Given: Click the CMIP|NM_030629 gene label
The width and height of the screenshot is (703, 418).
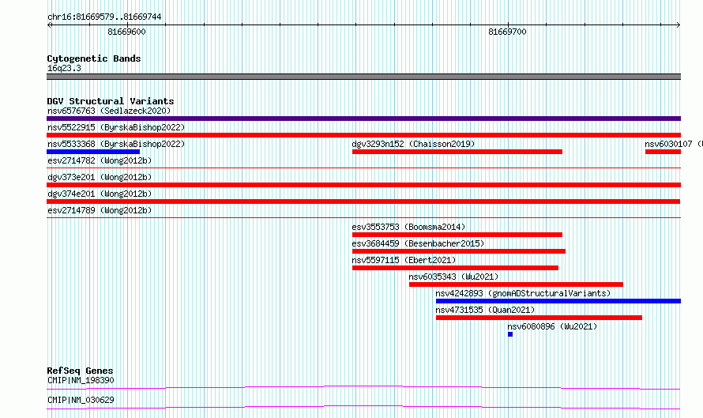Looking at the screenshot, I should click(81, 400).
